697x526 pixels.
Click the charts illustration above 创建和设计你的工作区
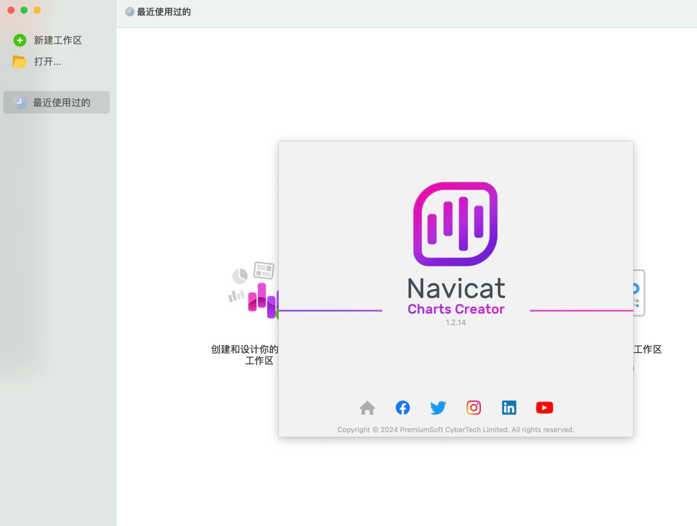click(x=253, y=290)
